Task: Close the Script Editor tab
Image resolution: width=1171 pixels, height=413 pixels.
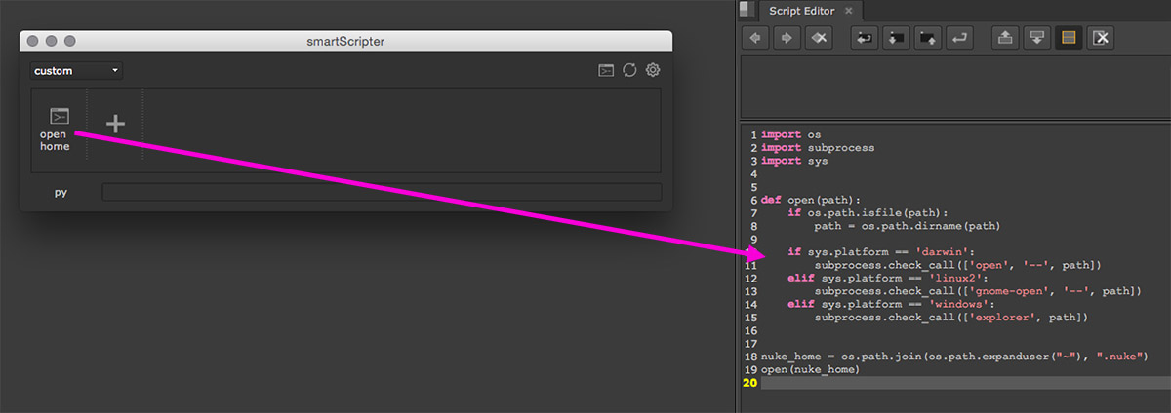Action: pyautogui.click(x=848, y=11)
